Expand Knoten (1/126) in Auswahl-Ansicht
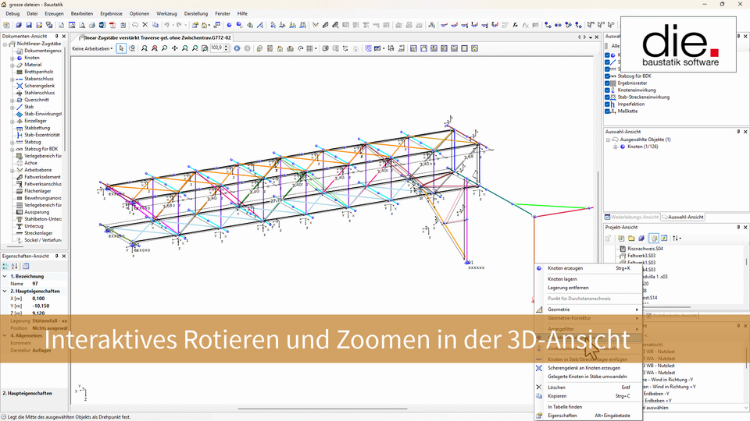The width and height of the screenshot is (750, 421). [615, 147]
